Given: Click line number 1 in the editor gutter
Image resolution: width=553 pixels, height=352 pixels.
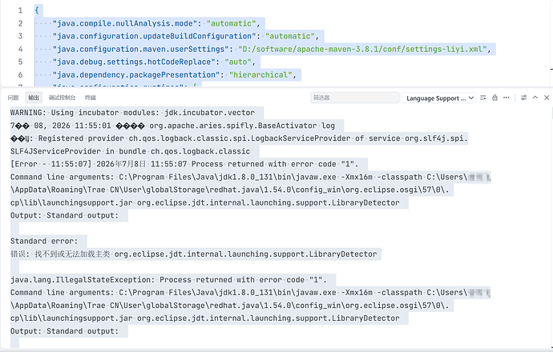Looking at the screenshot, I should coord(20,10).
